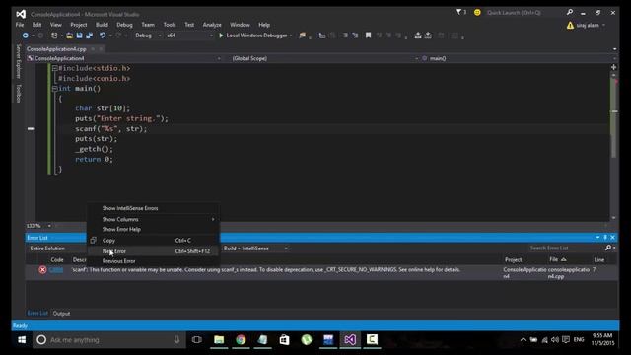Click the navigate backward toolbar icon

(25, 35)
